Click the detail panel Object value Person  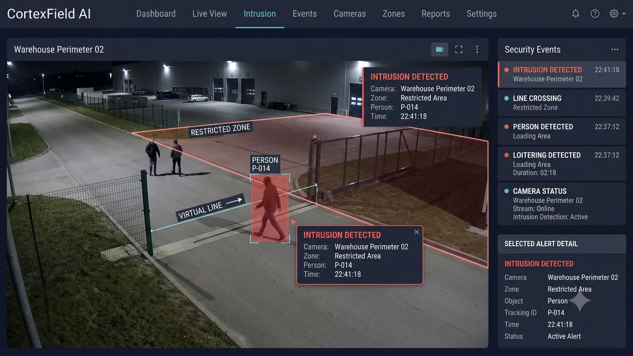coord(558,301)
